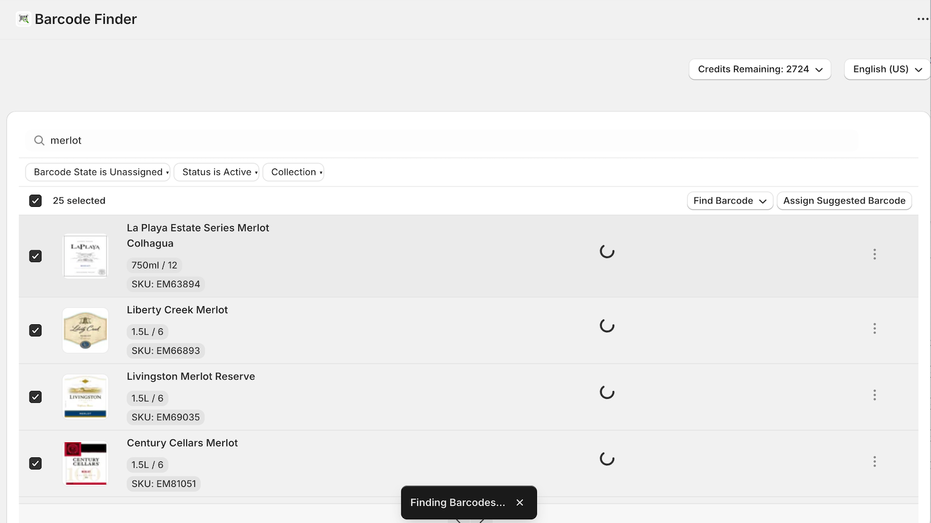931x523 pixels.
Task: Click the 25 selected label
Action: pos(79,201)
